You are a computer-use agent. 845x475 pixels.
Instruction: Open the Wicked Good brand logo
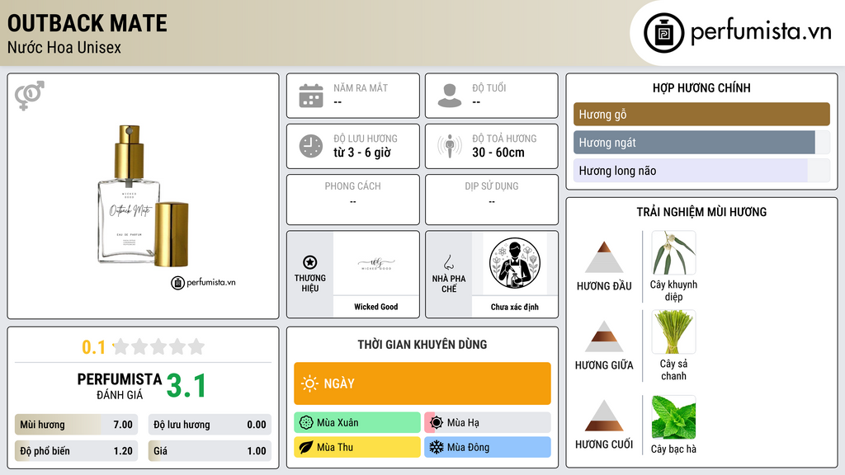[x=376, y=263]
